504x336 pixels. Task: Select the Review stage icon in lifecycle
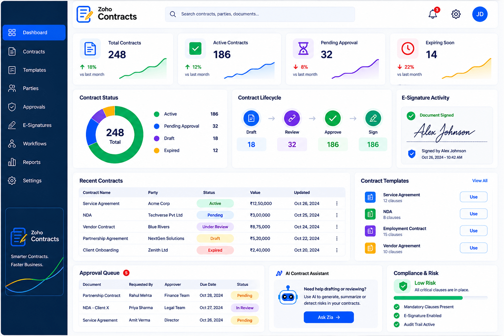292,118
